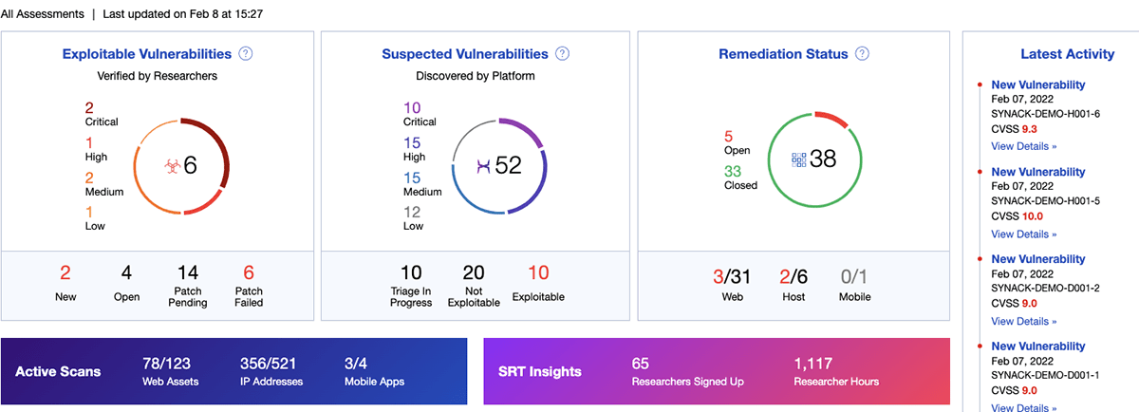
Task: Open New Vulnerability entry with CVSS 9.3
Action: [1037, 84]
